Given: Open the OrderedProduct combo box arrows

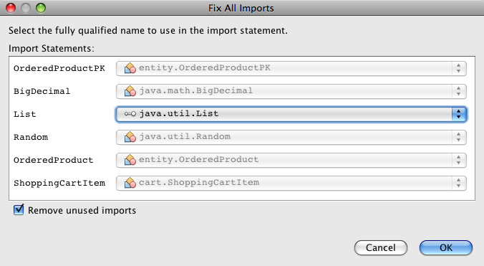Looking at the screenshot, I should point(459,160).
